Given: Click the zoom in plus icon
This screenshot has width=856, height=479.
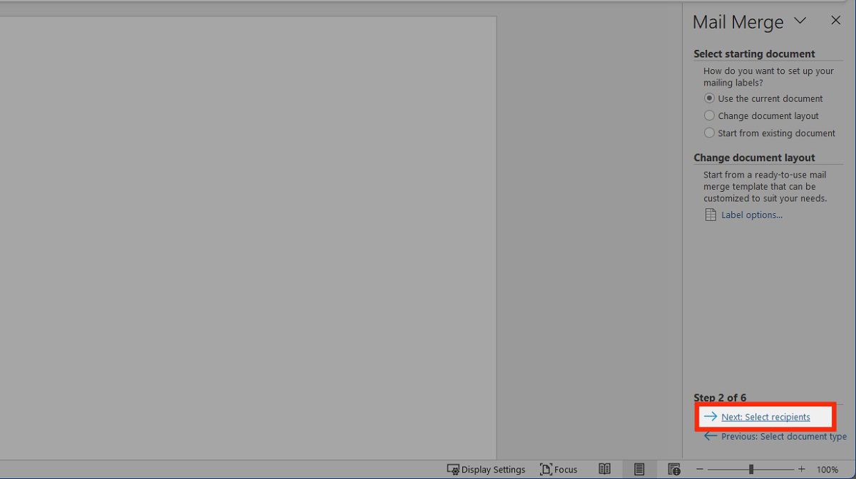Looking at the screenshot, I should (x=802, y=470).
